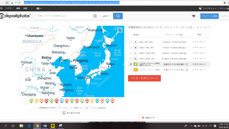Zoom the map preview with magnifier icon

coord(120,30)
